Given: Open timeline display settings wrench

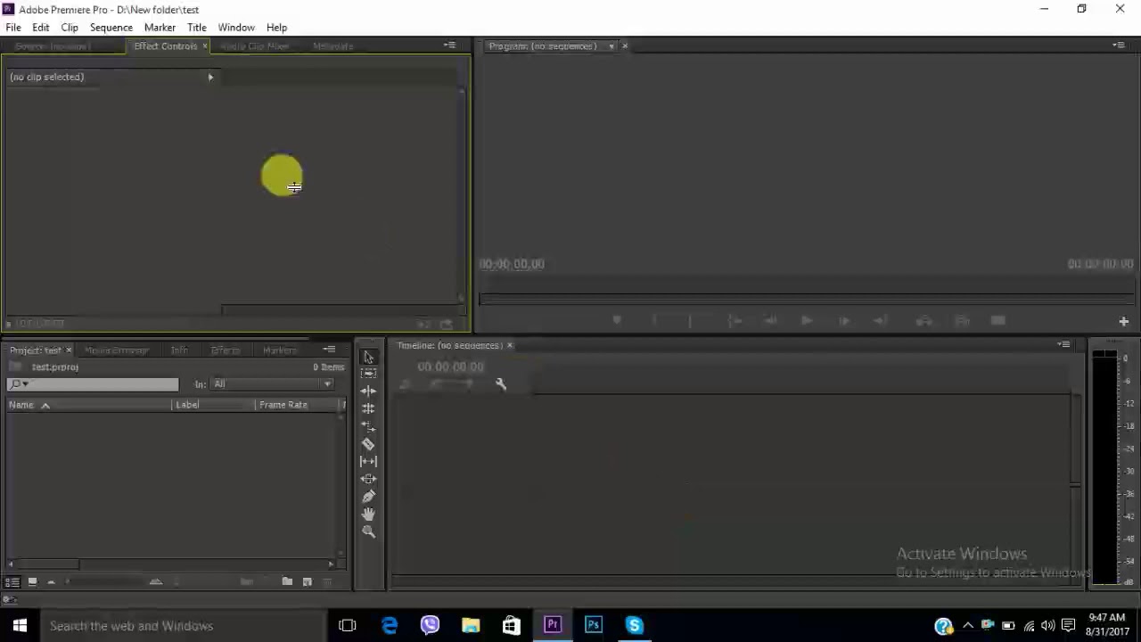Looking at the screenshot, I should pos(501,384).
